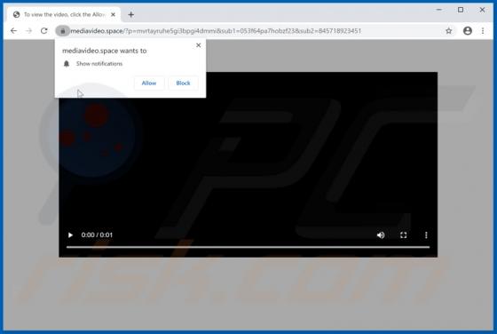Click the 'mediavideo.space wants to' text
This screenshot has width=497, height=334.
pyautogui.click(x=105, y=51)
